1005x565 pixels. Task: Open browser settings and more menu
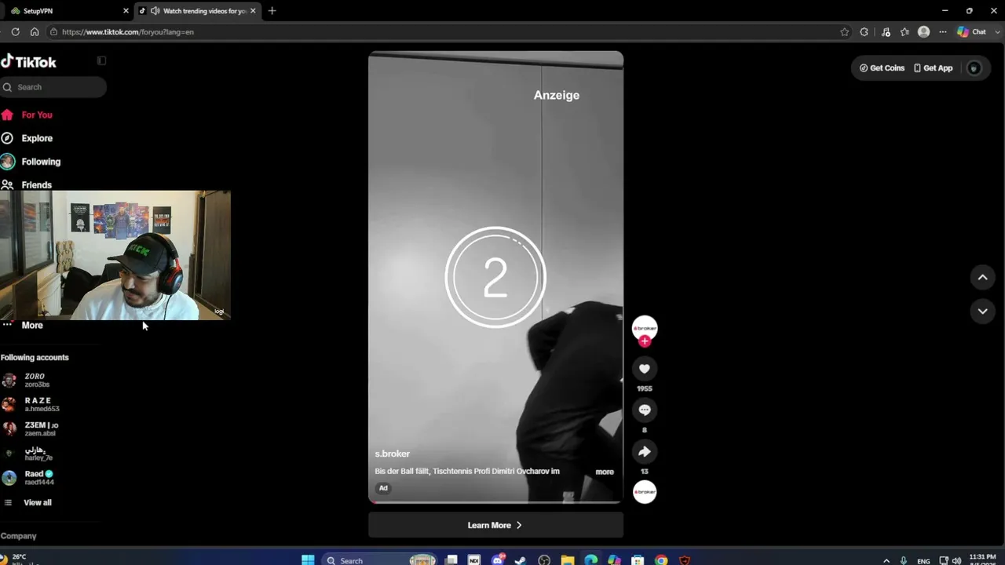(x=943, y=32)
